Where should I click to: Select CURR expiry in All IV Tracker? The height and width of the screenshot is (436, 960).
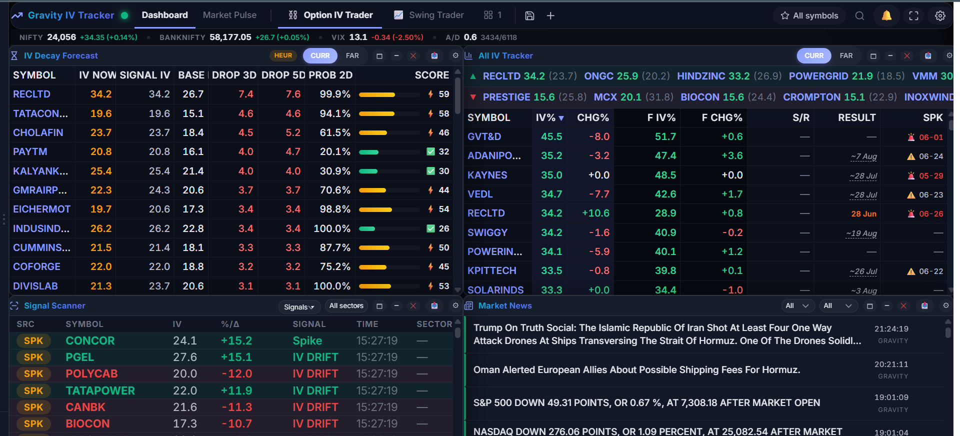coord(814,55)
